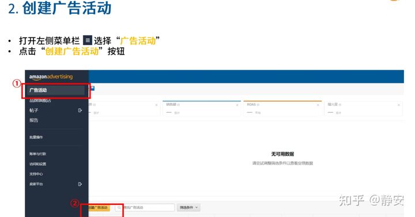This screenshot has height=217, width=415.
Task: Click external-link icon beside 帖子
Action: coord(80,110)
